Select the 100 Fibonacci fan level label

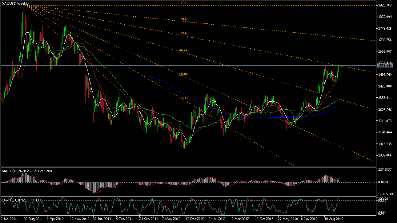[x=183, y=3]
